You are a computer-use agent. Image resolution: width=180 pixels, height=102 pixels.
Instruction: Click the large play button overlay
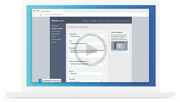[x=91, y=50]
